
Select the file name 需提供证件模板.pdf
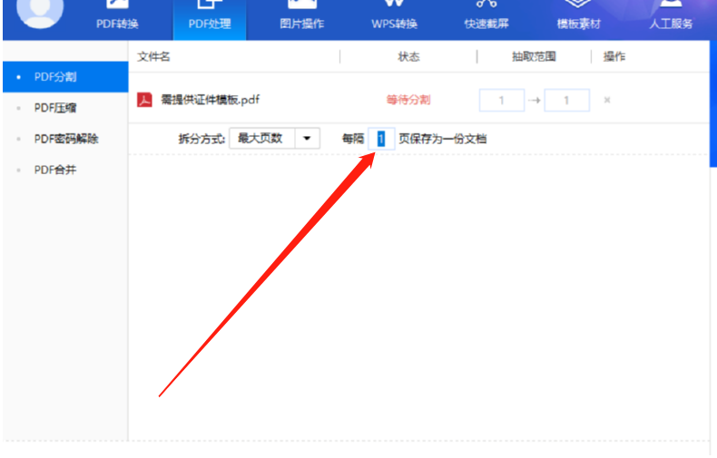click(210, 100)
